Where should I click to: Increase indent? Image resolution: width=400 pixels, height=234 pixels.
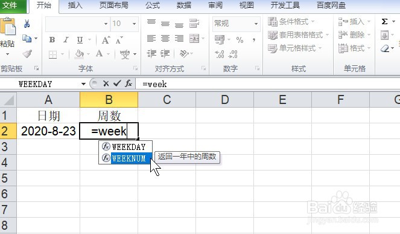coord(165,54)
